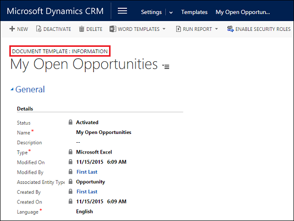The width and height of the screenshot is (294, 221).
Task: Open the Settings chevron dropdown
Action: pos(171,12)
